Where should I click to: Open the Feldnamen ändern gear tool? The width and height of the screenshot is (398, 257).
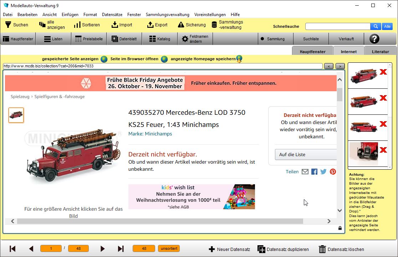[x=195, y=38]
